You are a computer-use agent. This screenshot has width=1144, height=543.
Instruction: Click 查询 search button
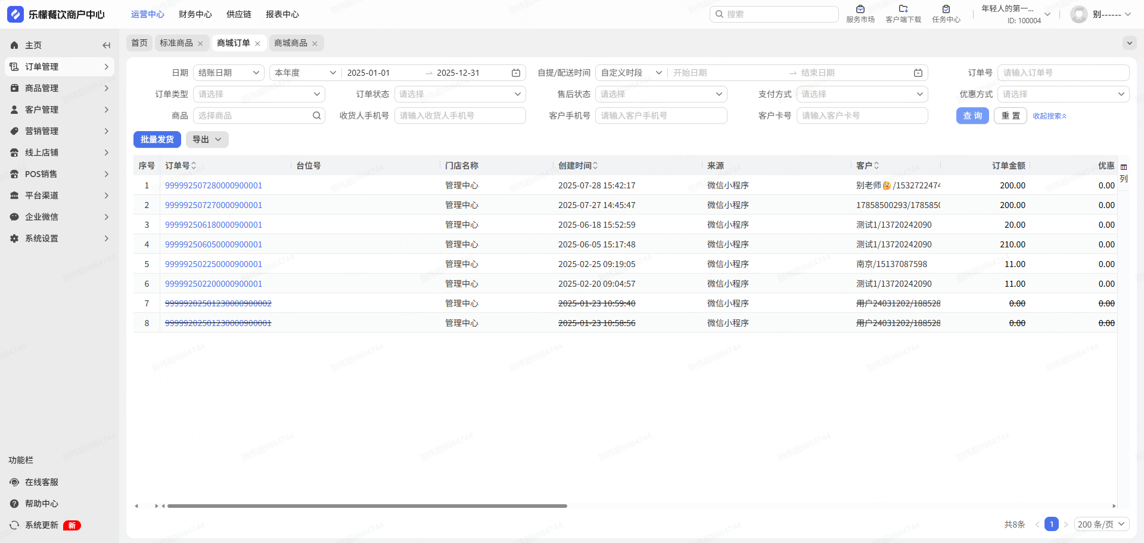[x=972, y=116]
